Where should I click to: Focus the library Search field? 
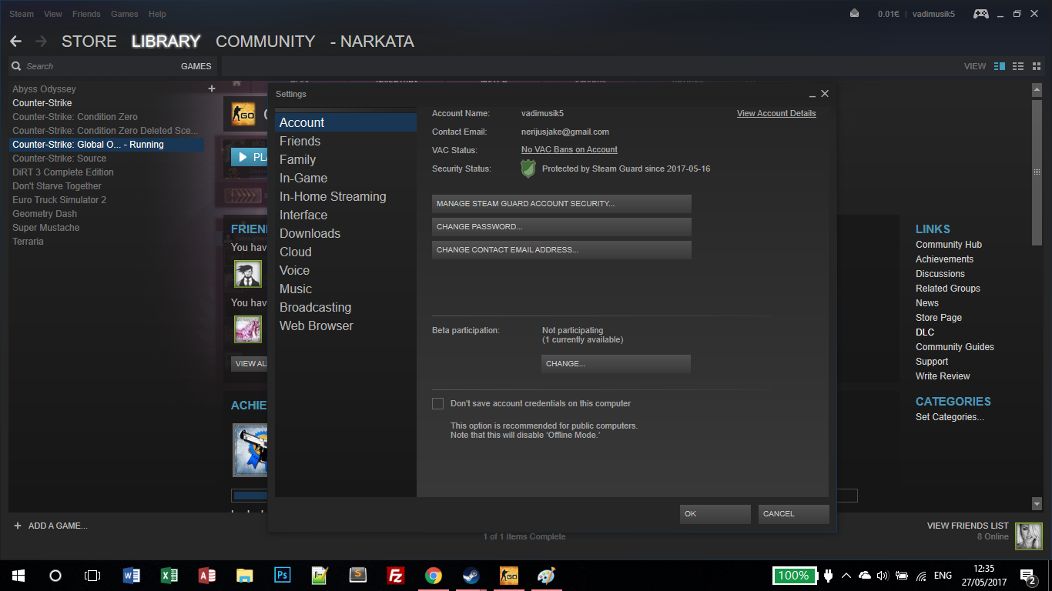coord(96,66)
